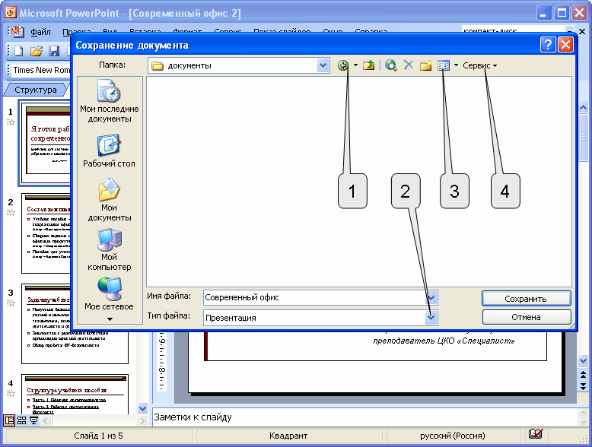Click the Сохранить button
The image size is (592, 447).
pyautogui.click(x=526, y=299)
